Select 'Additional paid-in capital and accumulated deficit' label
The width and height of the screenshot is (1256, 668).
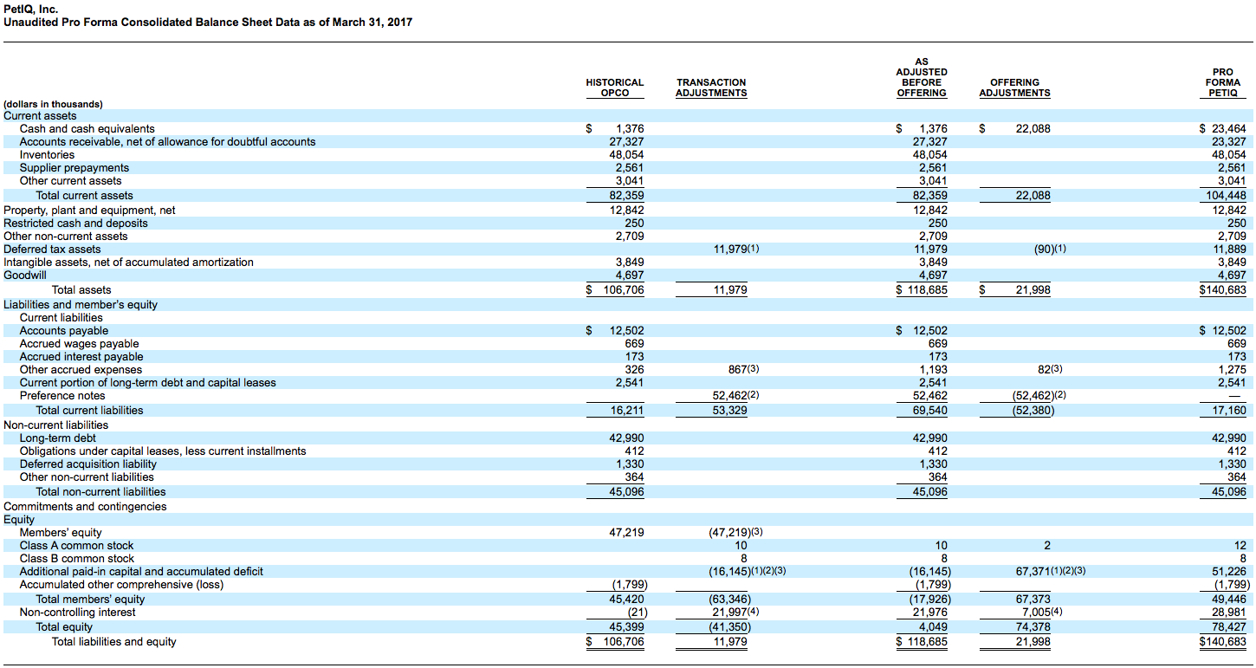(141, 571)
